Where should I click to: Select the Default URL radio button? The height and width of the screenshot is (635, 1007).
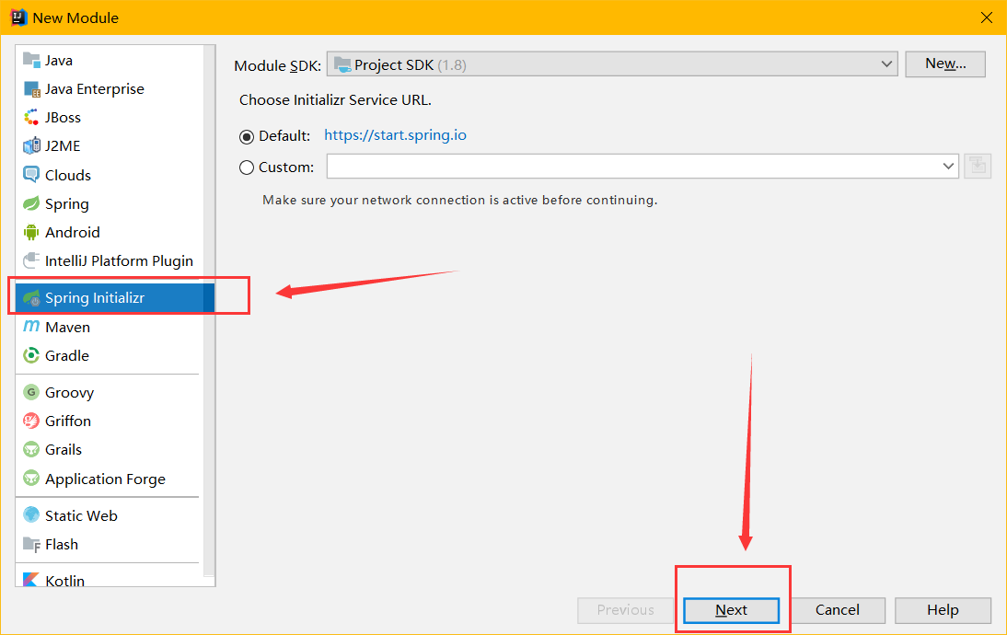[x=247, y=137]
